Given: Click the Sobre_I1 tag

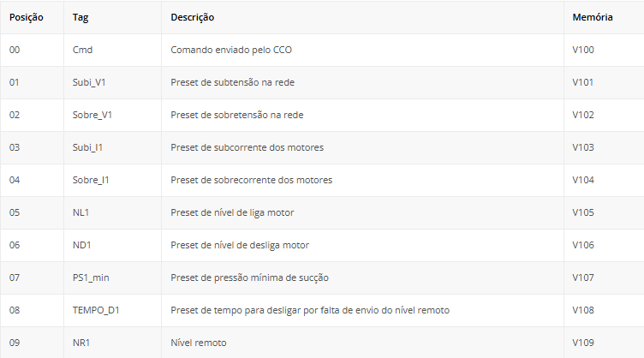Looking at the screenshot, I should tap(91, 180).
